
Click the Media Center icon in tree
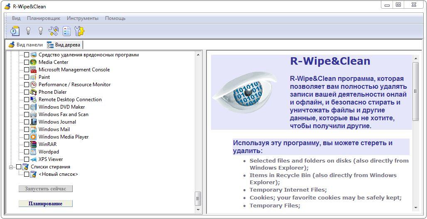(33, 62)
